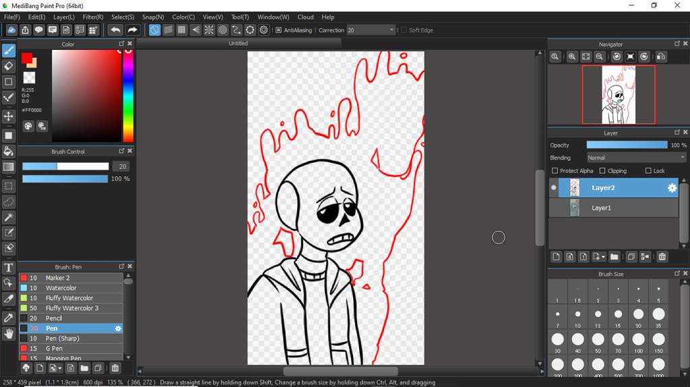Select the Eraser tool
The width and height of the screenshot is (690, 387).
[x=8, y=66]
